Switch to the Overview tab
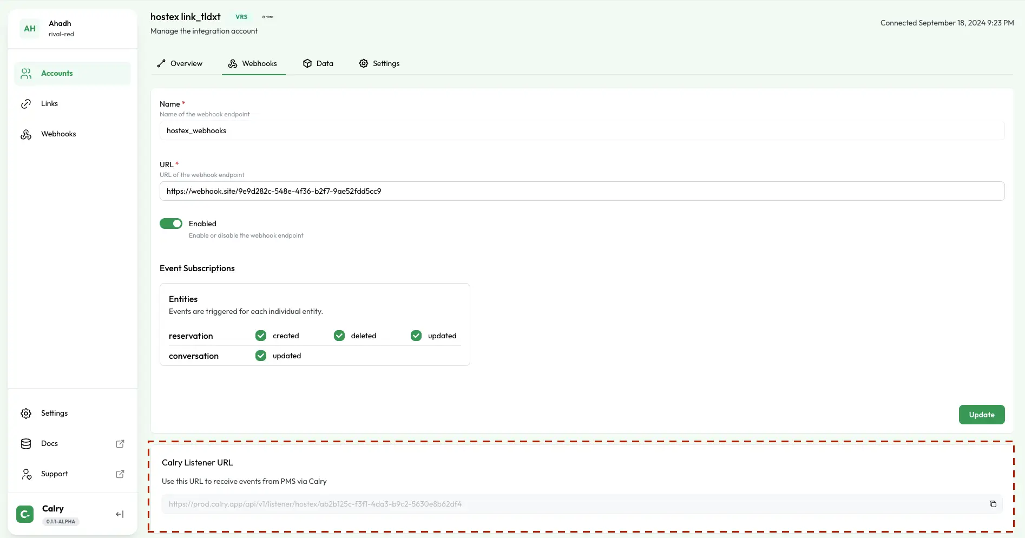Viewport: 1025px width, 538px height. click(180, 64)
